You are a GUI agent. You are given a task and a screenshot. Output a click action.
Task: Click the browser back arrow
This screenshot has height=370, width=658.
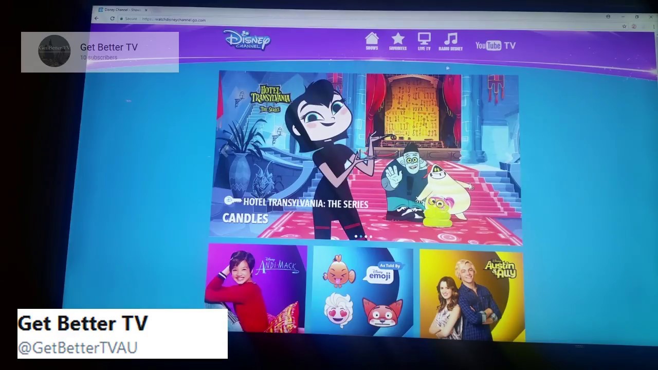[96, 18]
